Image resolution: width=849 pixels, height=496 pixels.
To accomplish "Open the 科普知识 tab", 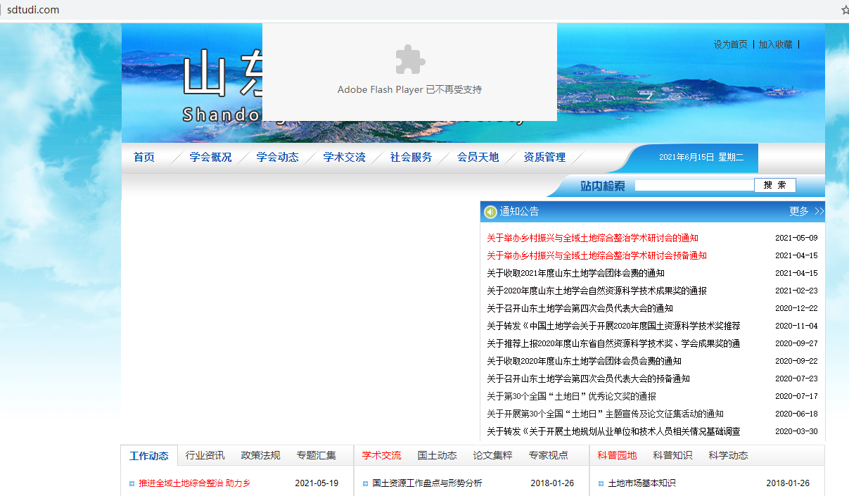I will [672, 455].
